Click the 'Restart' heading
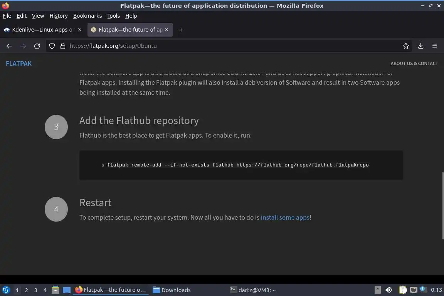Image resolution: width=444 pixels, height=296 pixels. click(x=96, y=203)
